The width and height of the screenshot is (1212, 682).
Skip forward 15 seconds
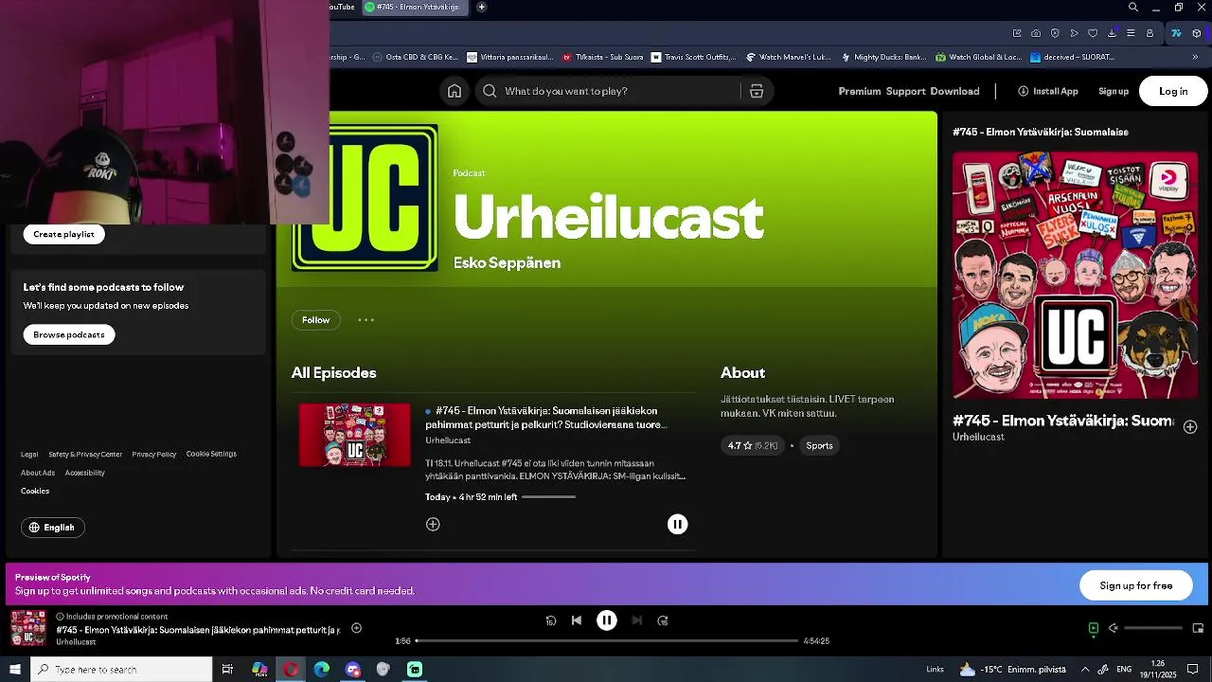[663, 620]
